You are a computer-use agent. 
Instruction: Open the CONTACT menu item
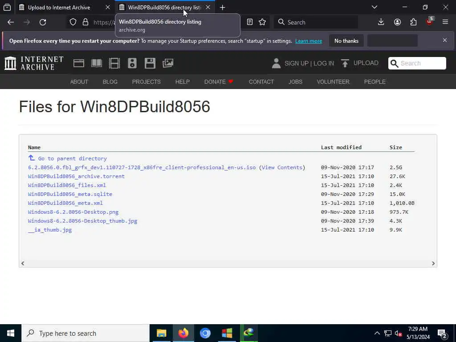pos(261,82)
